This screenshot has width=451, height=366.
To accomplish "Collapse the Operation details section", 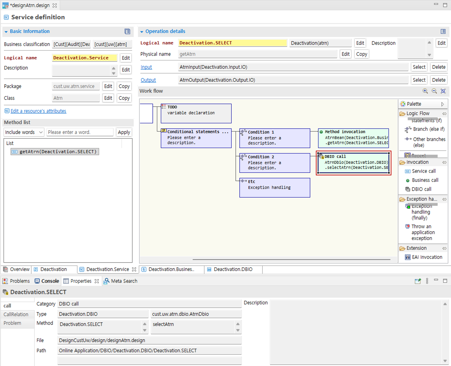I will point(142,32).
